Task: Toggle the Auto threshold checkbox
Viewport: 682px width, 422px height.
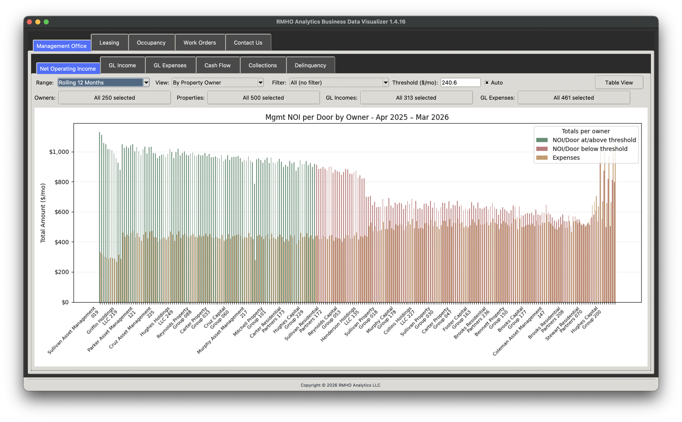Action: click(x=487, y=83)
